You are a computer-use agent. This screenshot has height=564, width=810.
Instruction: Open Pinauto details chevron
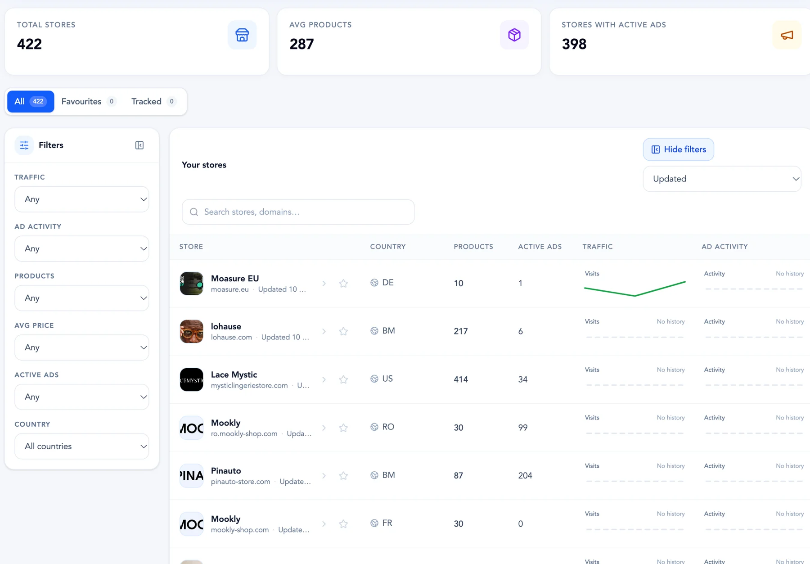(324, 475)
